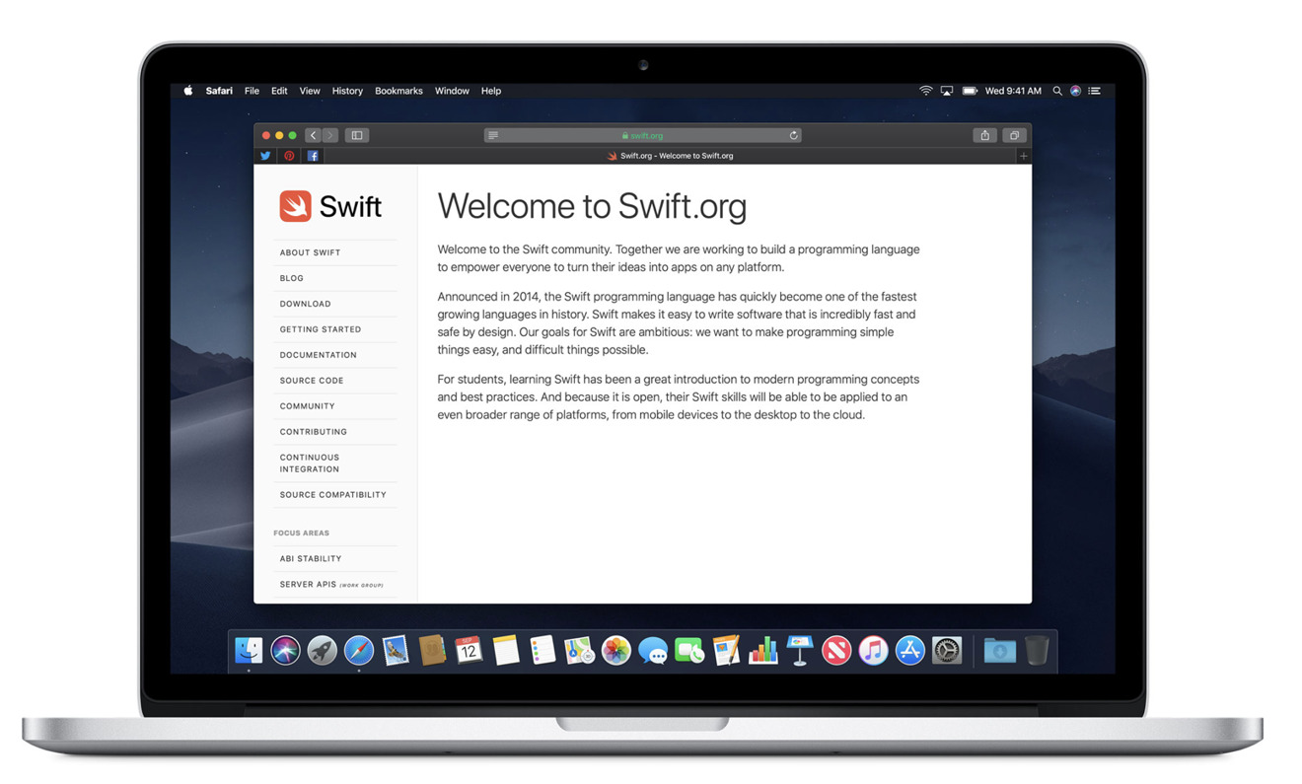1302x784 pixels.
Task: Open Launchpad rocket icon in Dock
Action: (322, 651)
